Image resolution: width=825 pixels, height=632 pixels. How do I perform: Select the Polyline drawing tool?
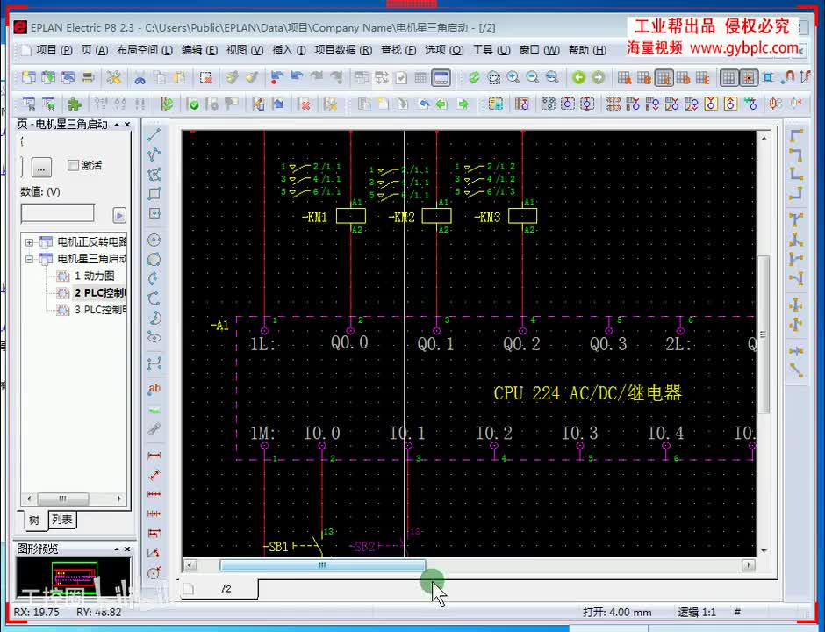(x=154, y=154)
